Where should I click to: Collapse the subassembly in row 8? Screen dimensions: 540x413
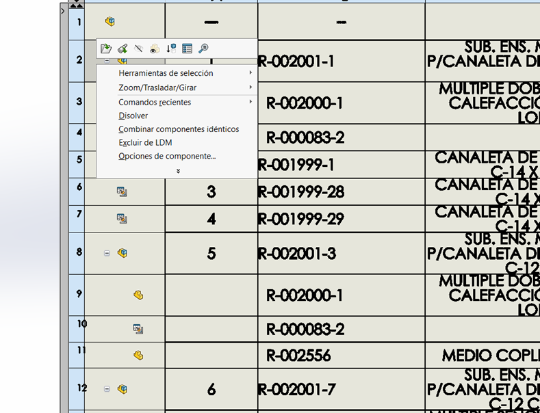click(107, 253)
